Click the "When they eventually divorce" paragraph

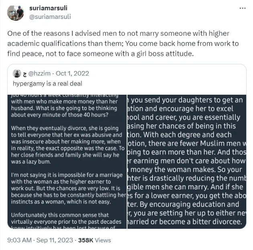pyautogui.click(x=66, y=141)
